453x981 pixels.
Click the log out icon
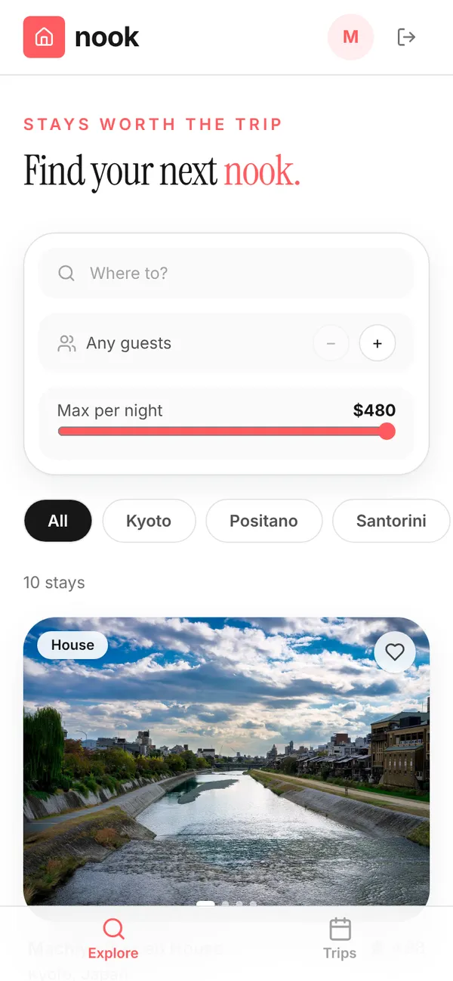click(x=406, y=37)
